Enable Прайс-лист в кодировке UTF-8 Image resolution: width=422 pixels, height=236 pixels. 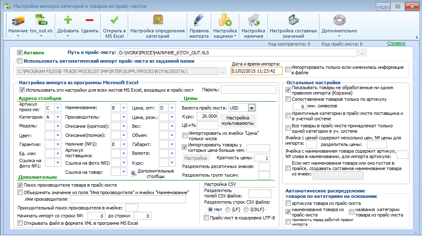pos(206,218)
